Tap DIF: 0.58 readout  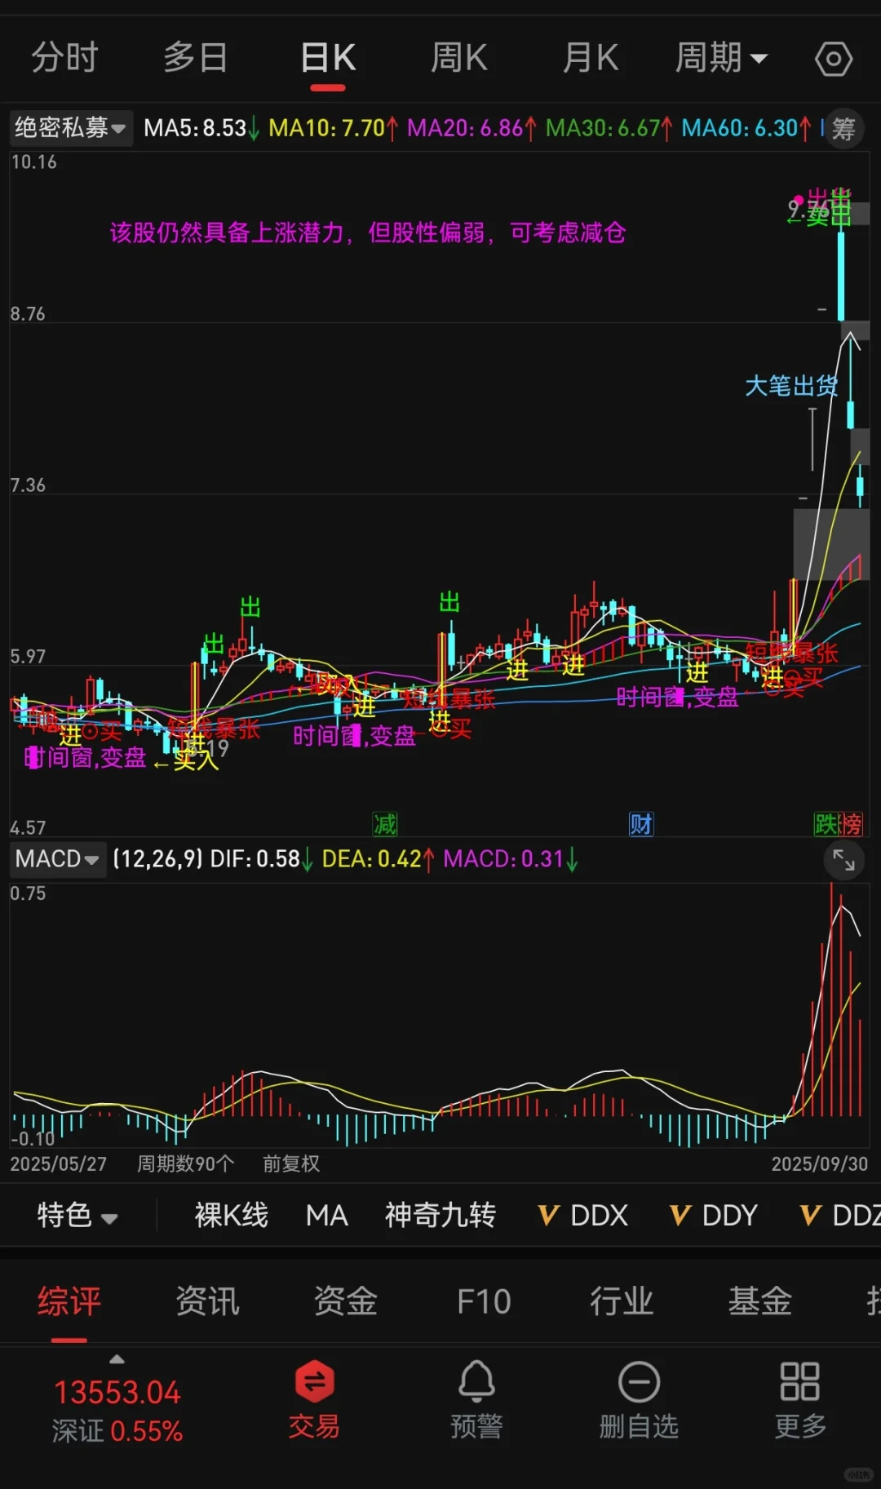[x=262, y=859]
